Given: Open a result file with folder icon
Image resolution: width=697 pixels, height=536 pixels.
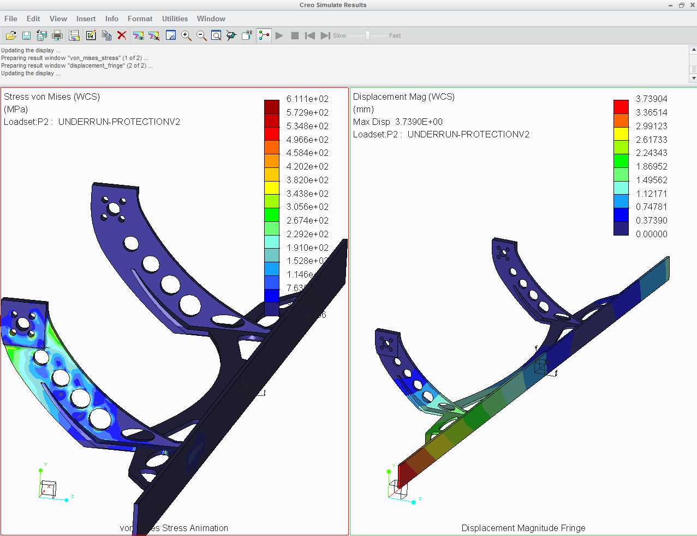Looking at the screenshot, I should click(x=11, y=35).
